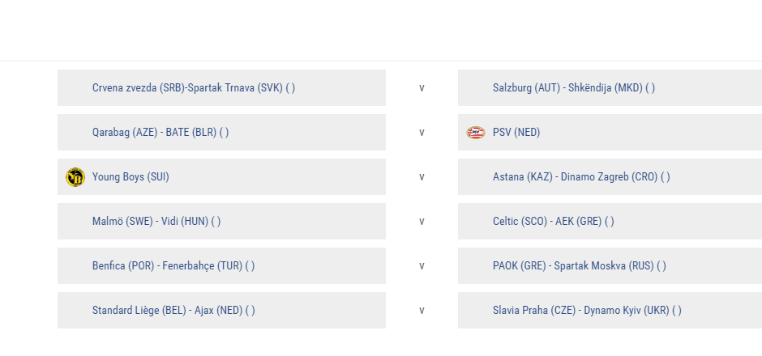Open the Qarabag - BATE entry
Image resolution: width=762 pixels, height=356 pixels.
(x=160, y=133)
